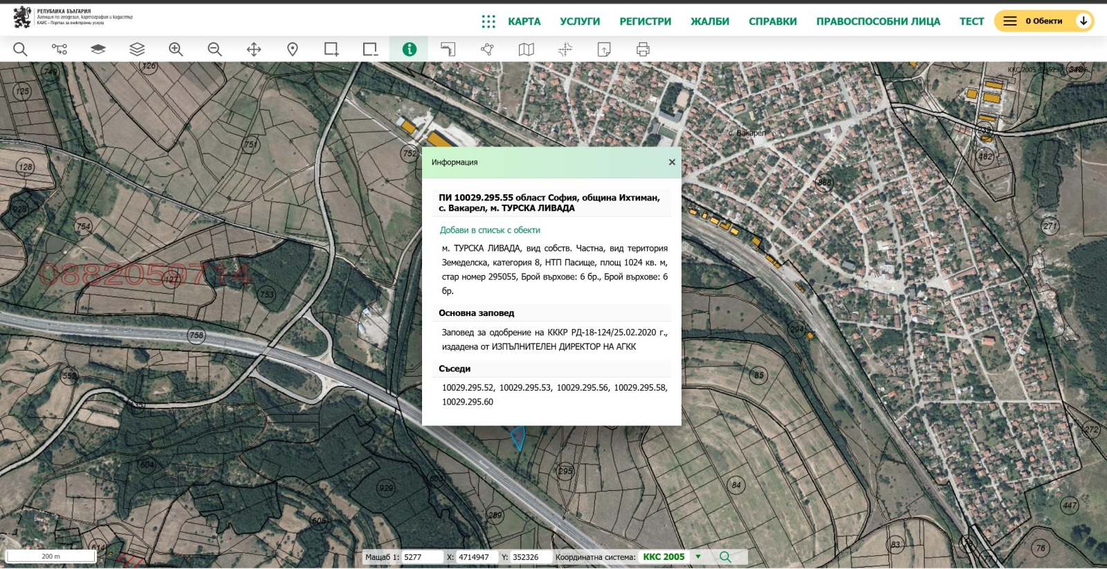Zoom out of the map

coord(214,49)
